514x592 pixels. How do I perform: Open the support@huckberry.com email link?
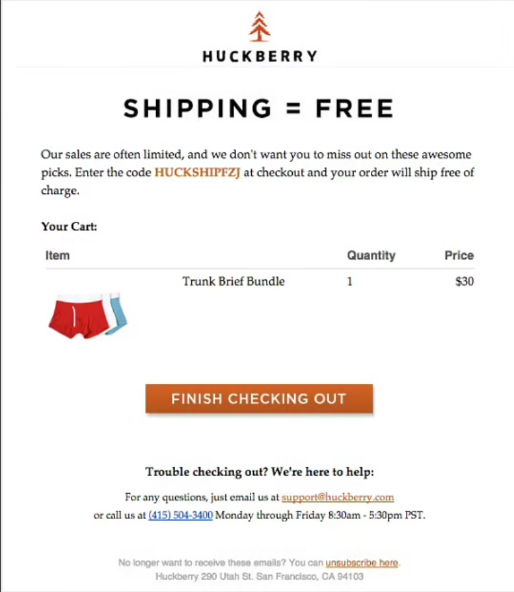point(338,497)
